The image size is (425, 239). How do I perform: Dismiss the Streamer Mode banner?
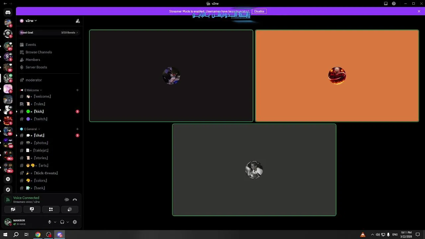tap(419, 11)
